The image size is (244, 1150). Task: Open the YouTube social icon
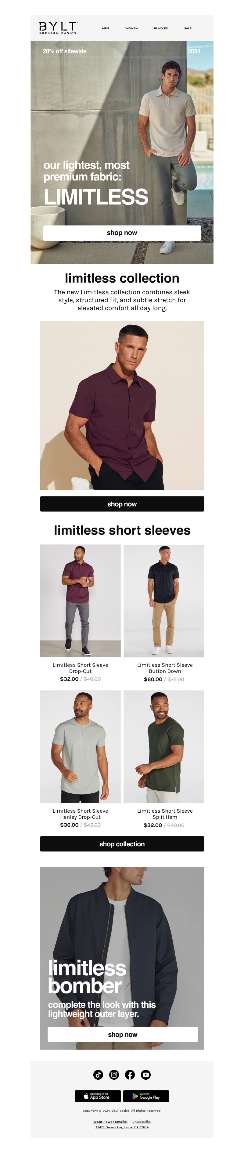(x=145, y=1074)
